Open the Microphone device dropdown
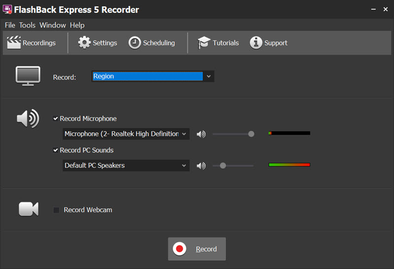Screen dimensions: 394x269 coord(126,134)
